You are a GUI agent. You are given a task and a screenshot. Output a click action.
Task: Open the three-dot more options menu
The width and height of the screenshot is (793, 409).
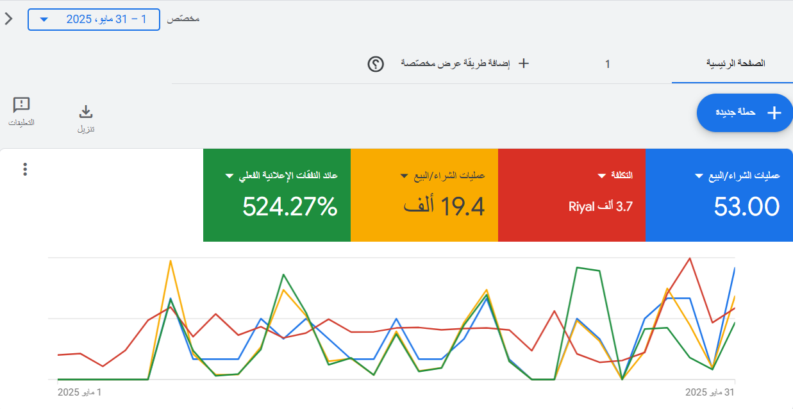point(25,169)
